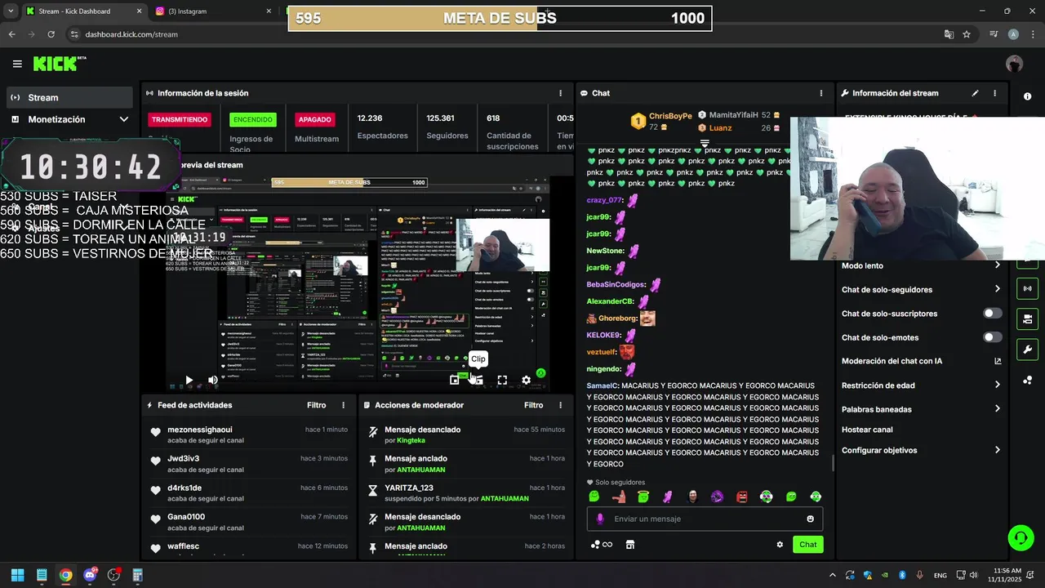Reload the page in browser
1045x588 pixels.
pos(51,34)
